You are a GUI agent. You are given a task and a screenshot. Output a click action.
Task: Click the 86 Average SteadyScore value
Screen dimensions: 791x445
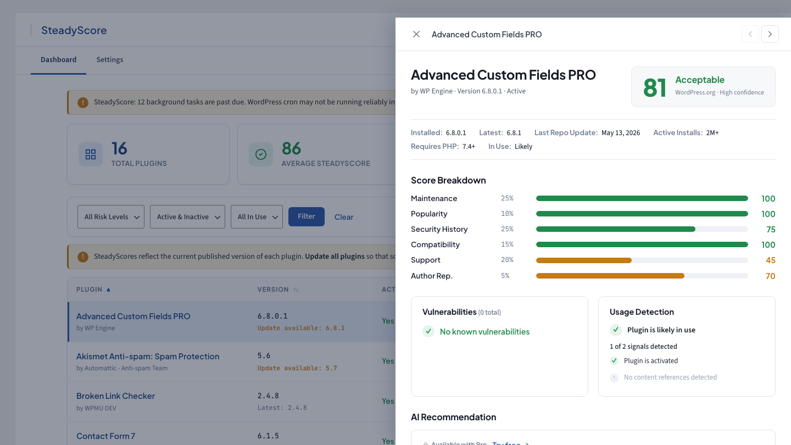coord(291,148)
